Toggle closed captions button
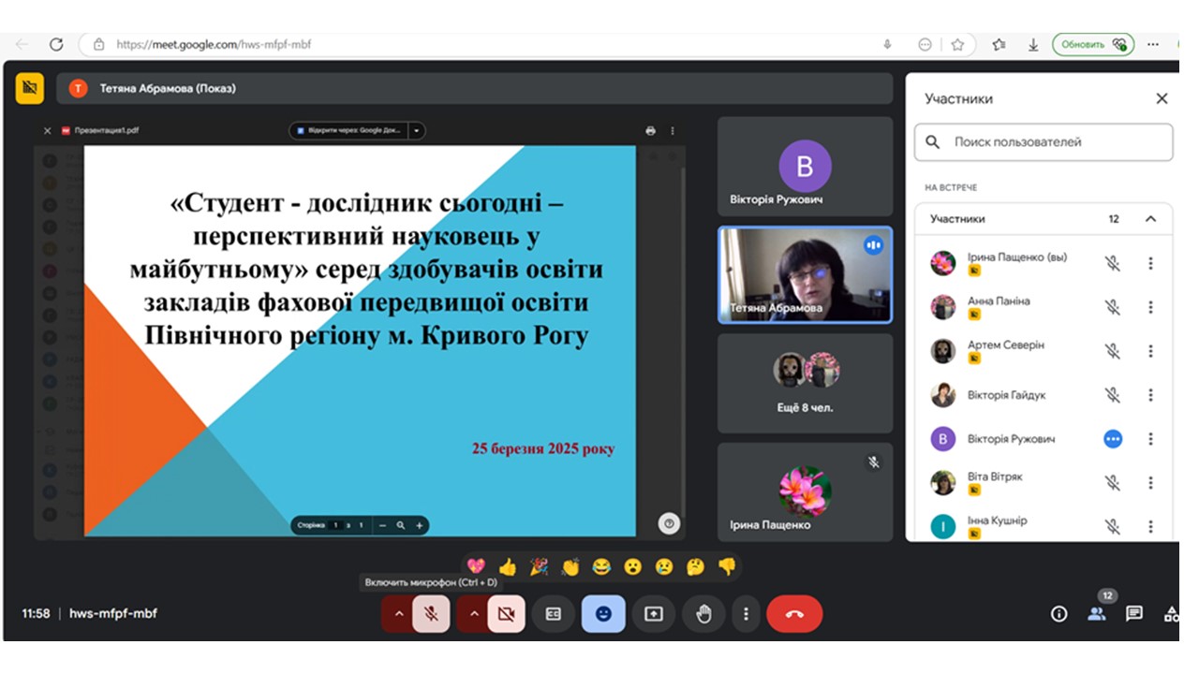Image resolution: width=1199 pixels, height=674 pixels. (554, 614)
